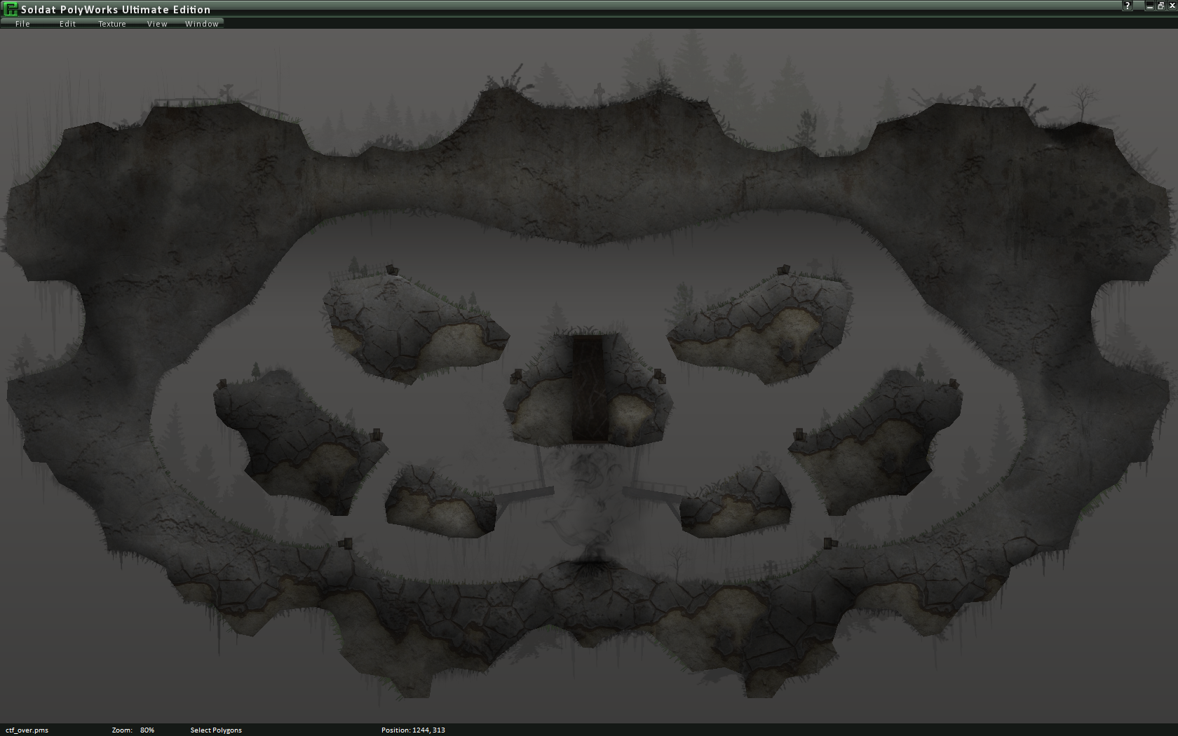Open the Edit menu
The width and height of the screenshot is (1178, 736).
67,24
